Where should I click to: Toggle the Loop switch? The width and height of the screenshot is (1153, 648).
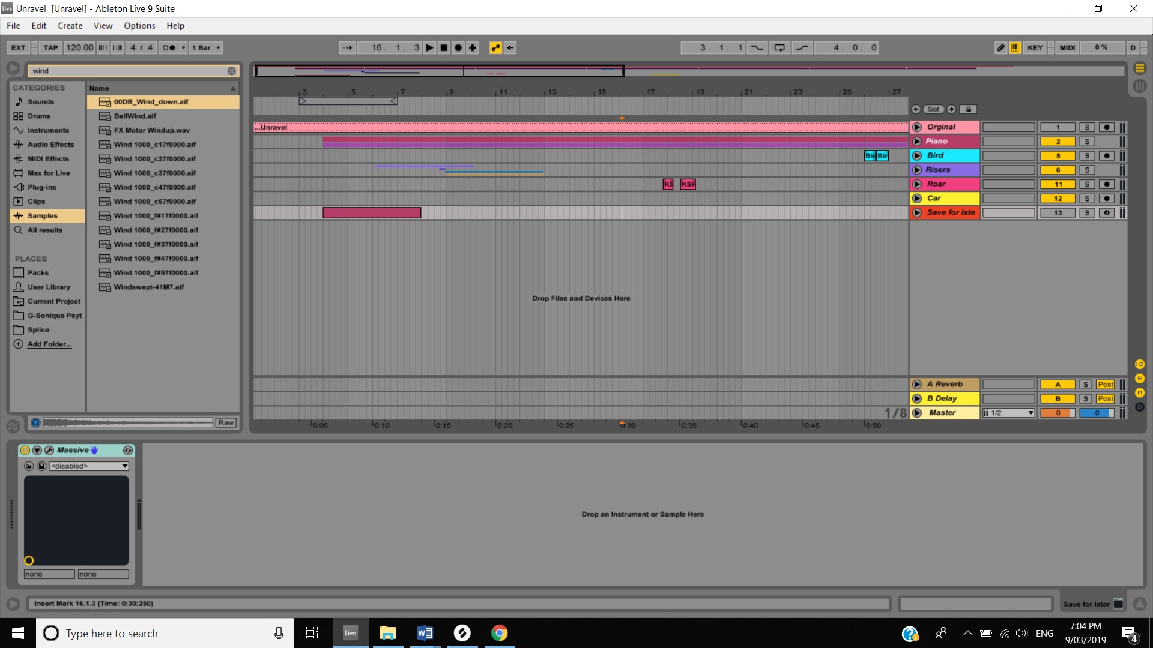[x=779, y=48]
